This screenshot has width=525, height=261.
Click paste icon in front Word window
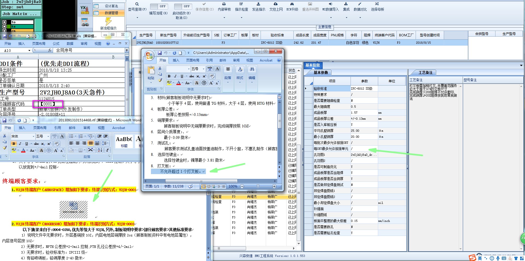click(x=151, y=71)
